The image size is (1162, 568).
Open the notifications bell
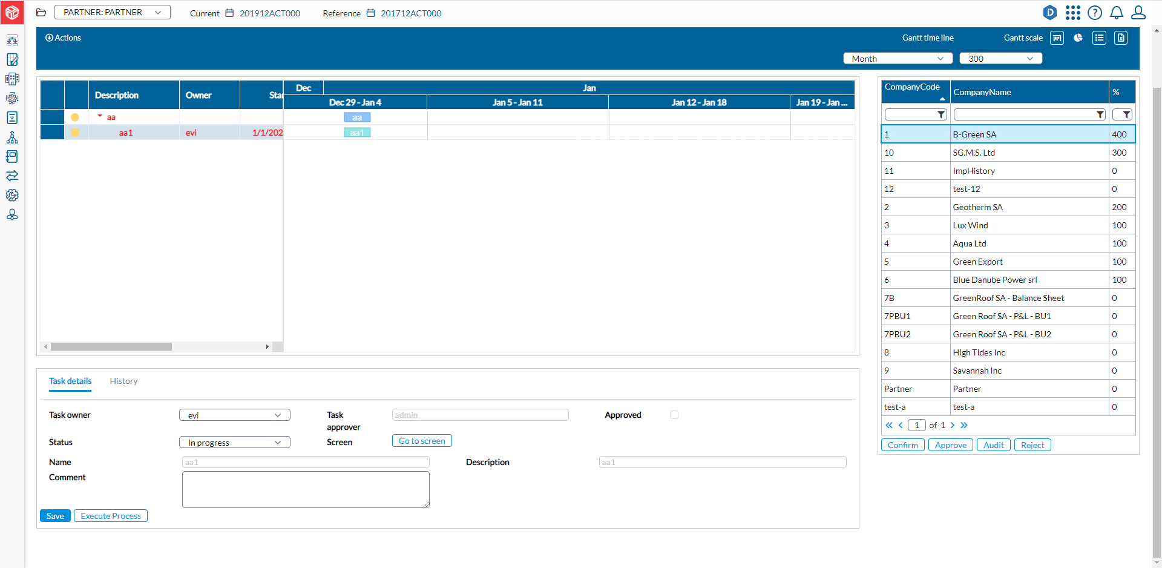[x=1117, y=12]
